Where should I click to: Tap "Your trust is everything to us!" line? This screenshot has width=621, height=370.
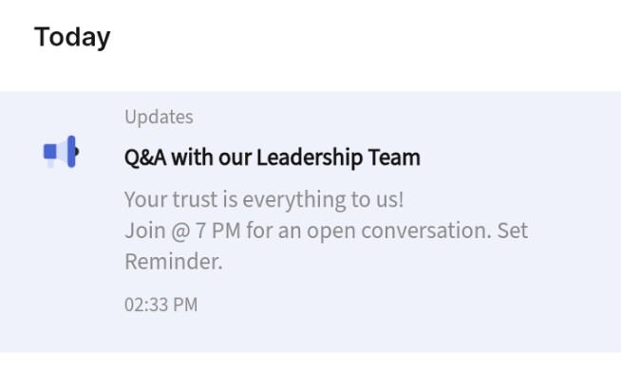coord(264,199)
